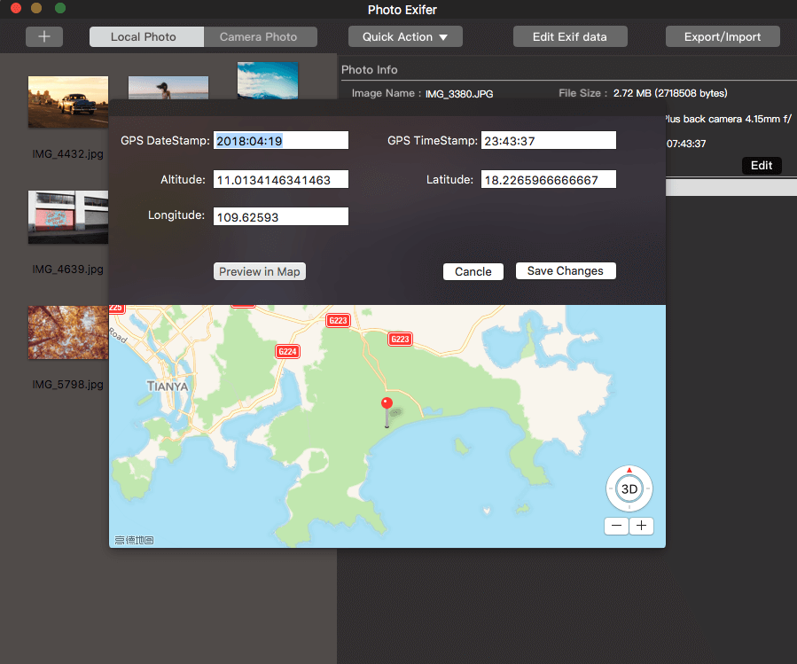
Task: Zoom out the map using the minus control
Action: pos(616,526)
